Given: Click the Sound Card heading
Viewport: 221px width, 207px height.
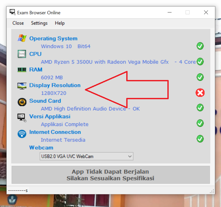Looking at the screenshot, I should pyautogui.click(x=45, y=101).
